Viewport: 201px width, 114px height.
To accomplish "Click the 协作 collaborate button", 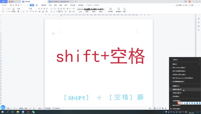I will 185,5.
